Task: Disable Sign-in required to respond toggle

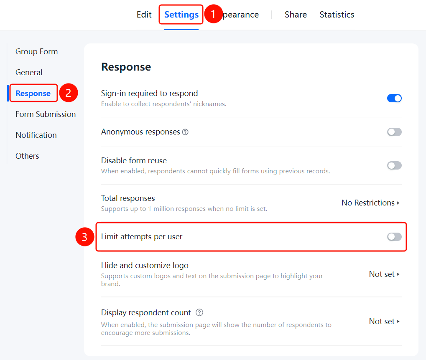Action: click(394, 98)
